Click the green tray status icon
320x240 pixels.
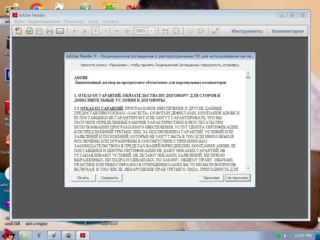point(278,236)
